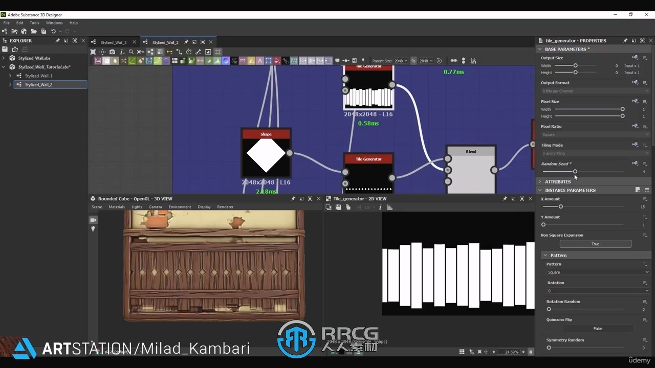Click the histogram icon in 2D view toolbar
Screen dimensions: 655x368
[389, 207]
